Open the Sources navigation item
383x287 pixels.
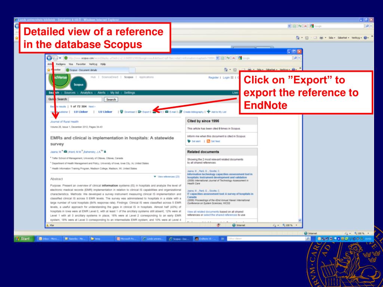70,93
